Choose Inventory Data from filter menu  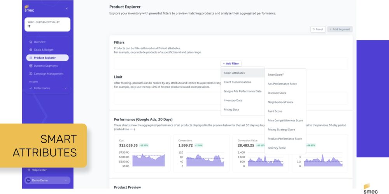pos(233,100)
